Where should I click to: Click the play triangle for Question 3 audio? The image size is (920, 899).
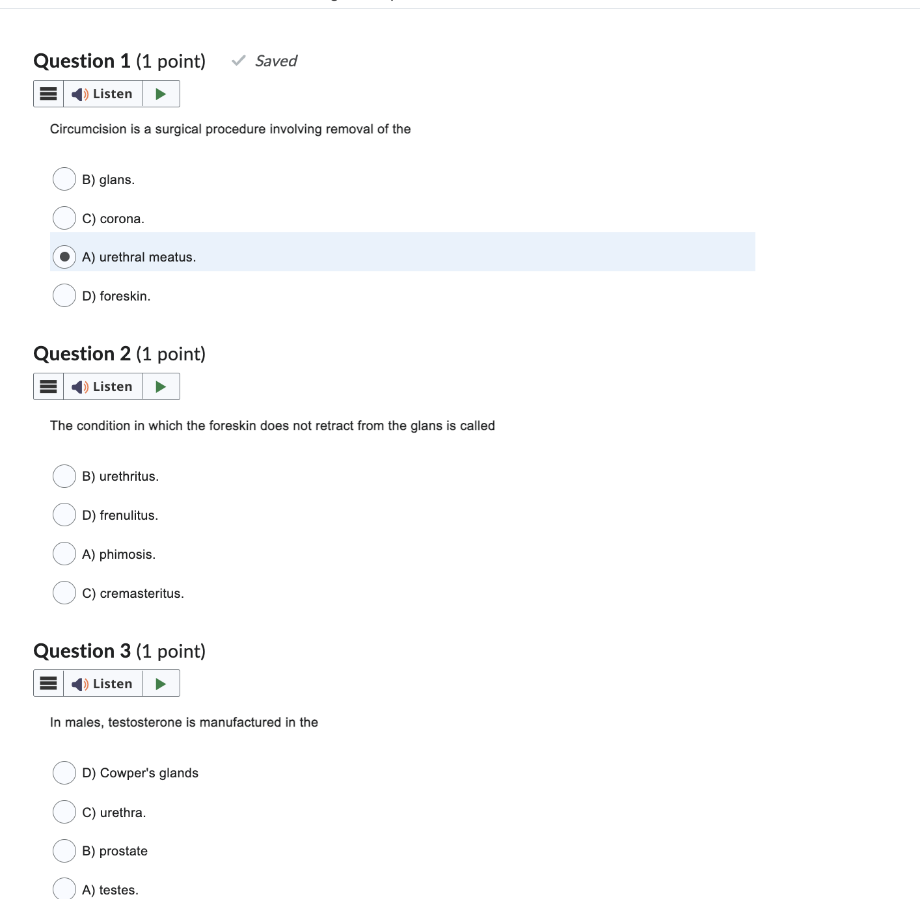pyautogui.click(x=160, y=683)
